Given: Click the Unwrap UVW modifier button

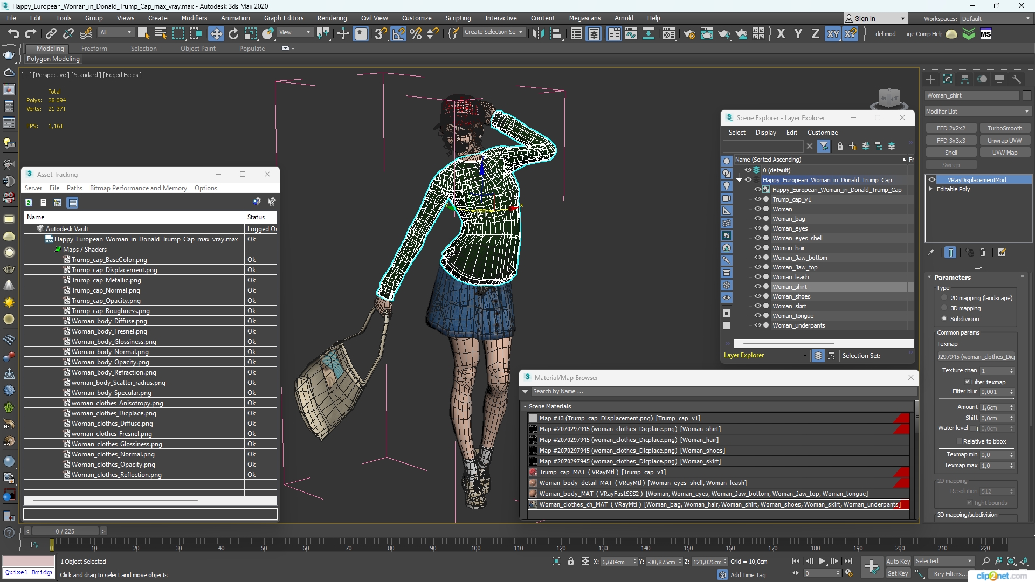Looking at the screenshot, I should tap(1004, 141).
